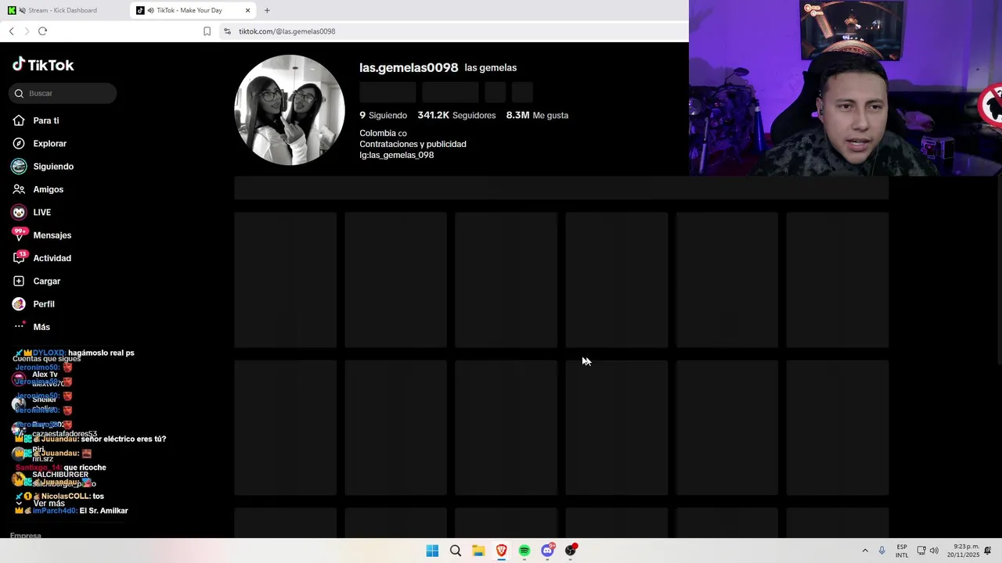Open clock and date panel

coord(963,550)
